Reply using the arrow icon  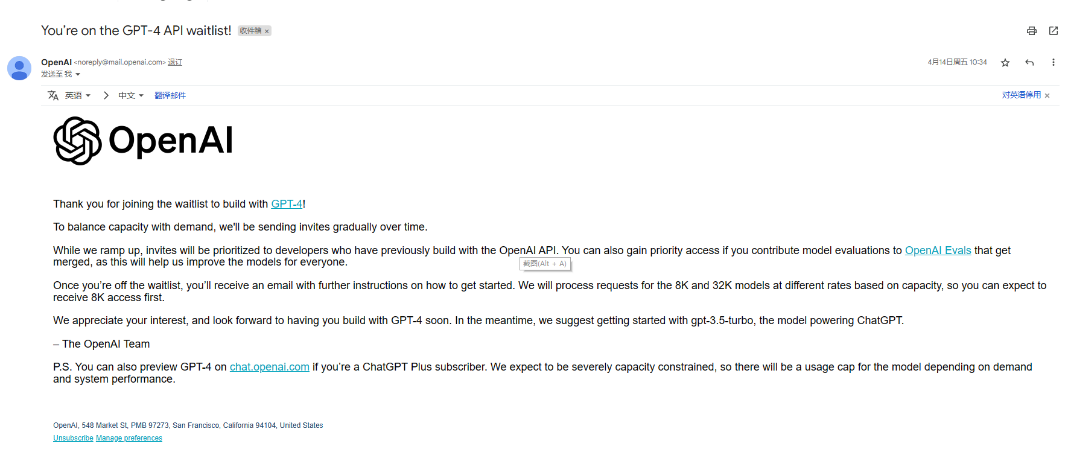pos(1029,62)
